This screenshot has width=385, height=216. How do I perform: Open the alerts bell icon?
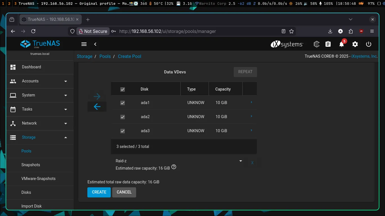tap(342, 44)
